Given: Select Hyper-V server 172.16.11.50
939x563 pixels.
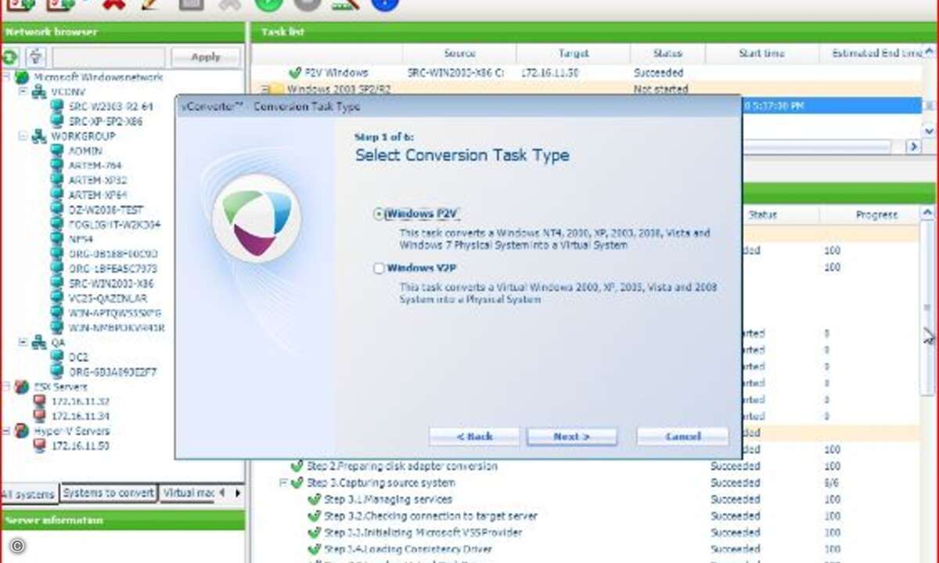Looking at the screenshot, I should [81, 446].
